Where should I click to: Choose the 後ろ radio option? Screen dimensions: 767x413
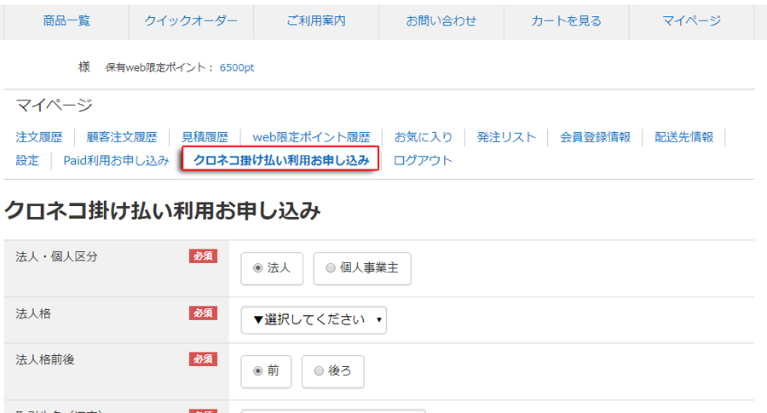[x=319, y=371]
